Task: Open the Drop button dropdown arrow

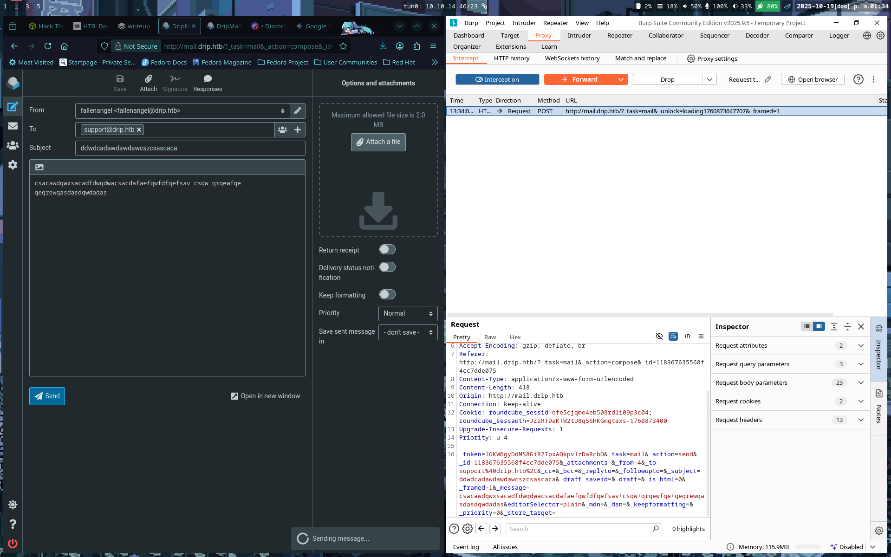Action: click(709, 79)
